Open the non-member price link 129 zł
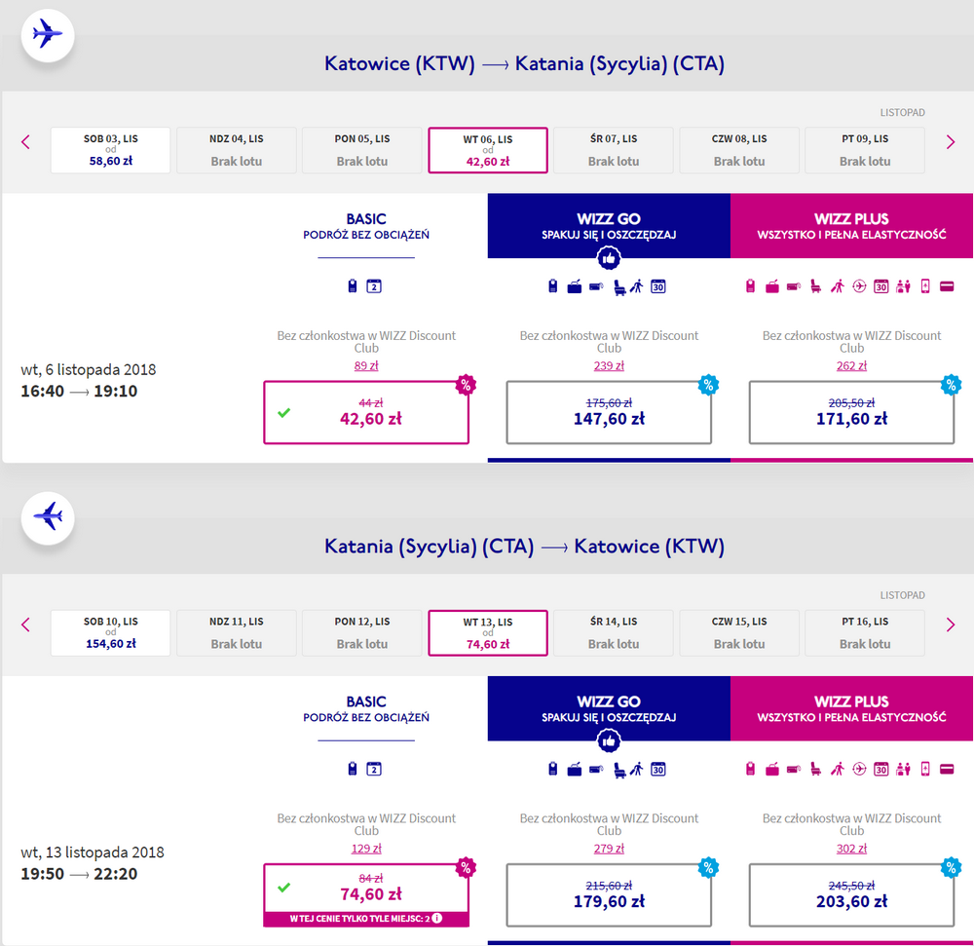Viewport: 974px width, 946px height. tap(366, 849)
